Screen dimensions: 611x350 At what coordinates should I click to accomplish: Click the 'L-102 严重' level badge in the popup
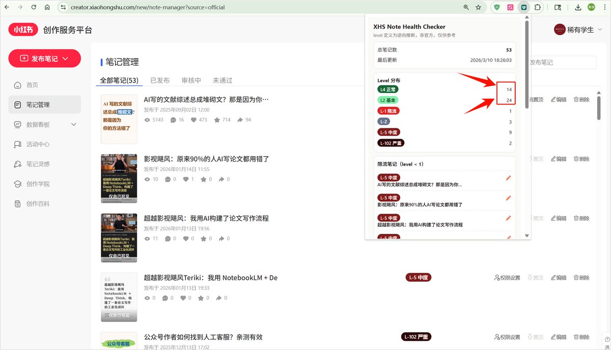click(x=391, y=143)
